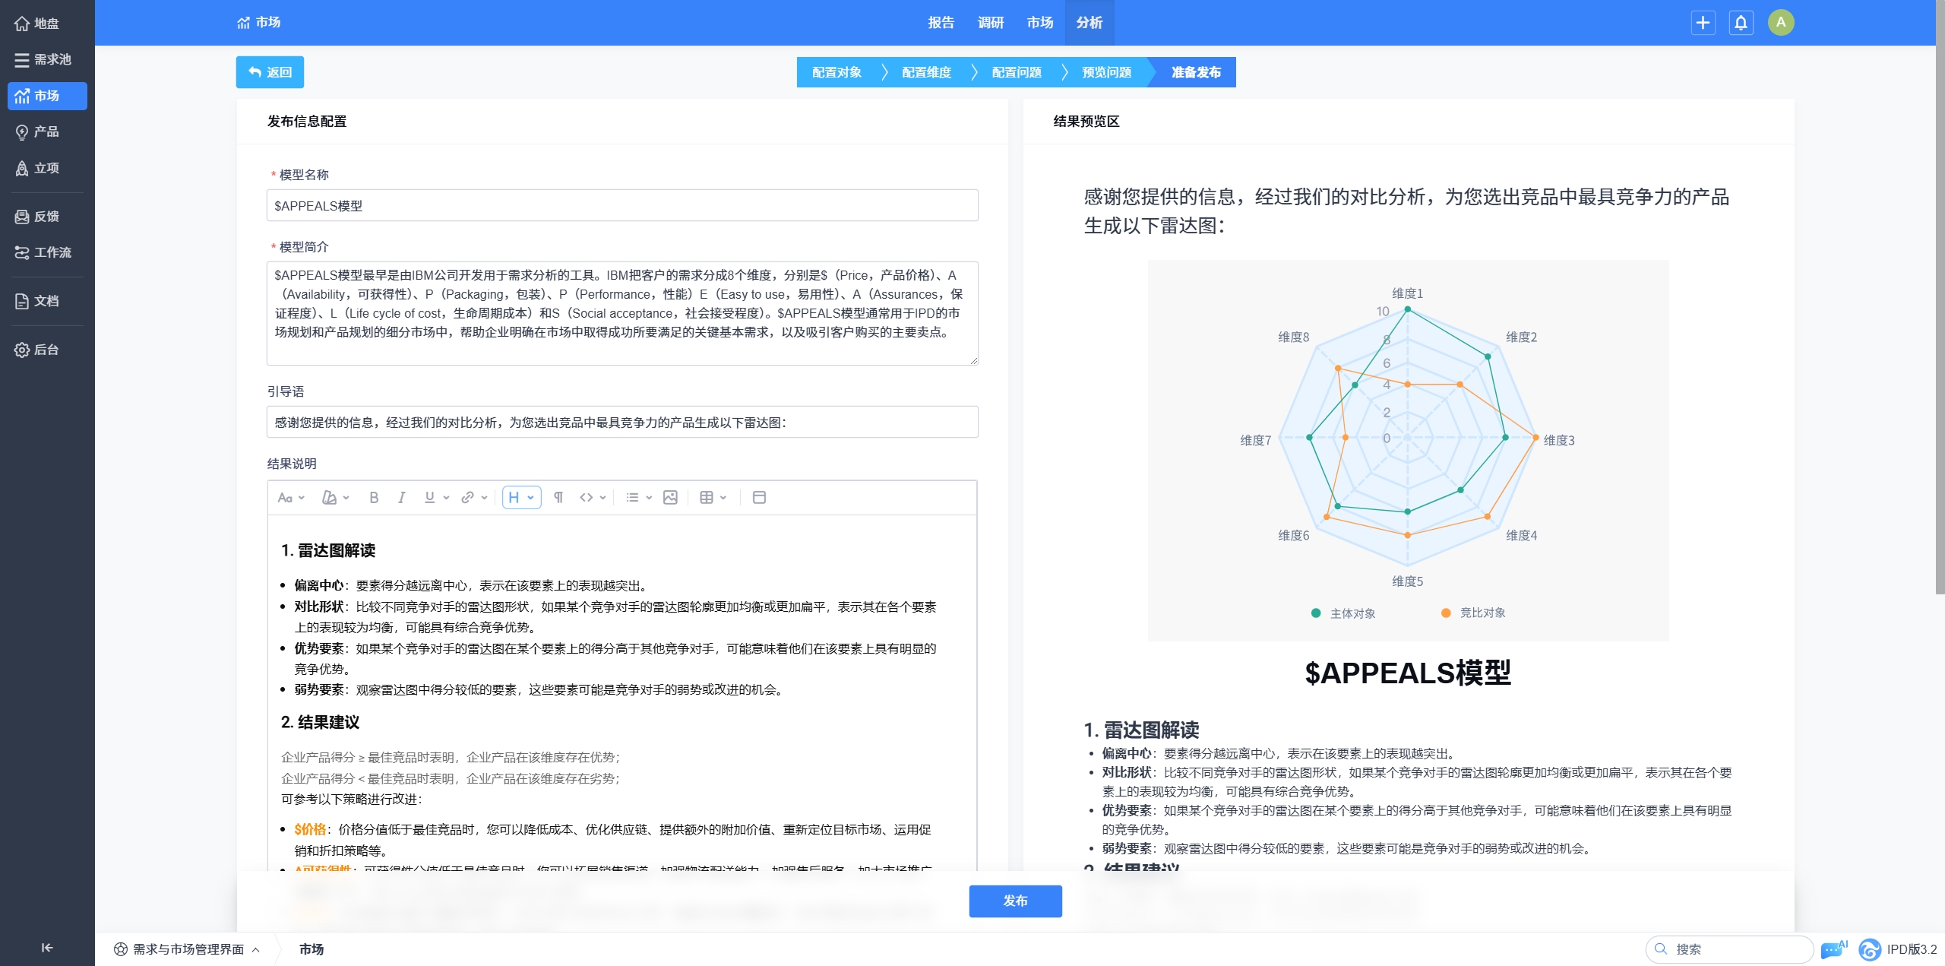Expand the highlighter color dropdown arrow
Image resolution: width=1945 pixels, height=966 pixels.
346,498
